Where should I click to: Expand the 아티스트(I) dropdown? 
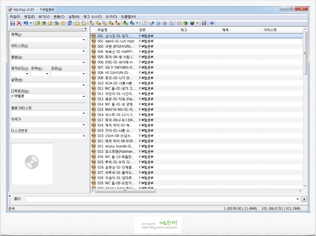click(84, 51)
